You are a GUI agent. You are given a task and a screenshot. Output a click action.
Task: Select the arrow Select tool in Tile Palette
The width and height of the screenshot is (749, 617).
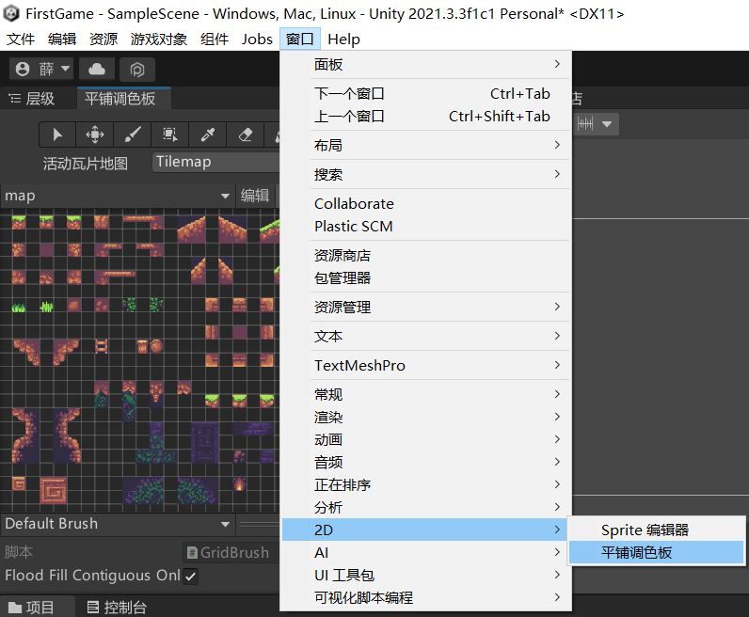click(57, 134)
